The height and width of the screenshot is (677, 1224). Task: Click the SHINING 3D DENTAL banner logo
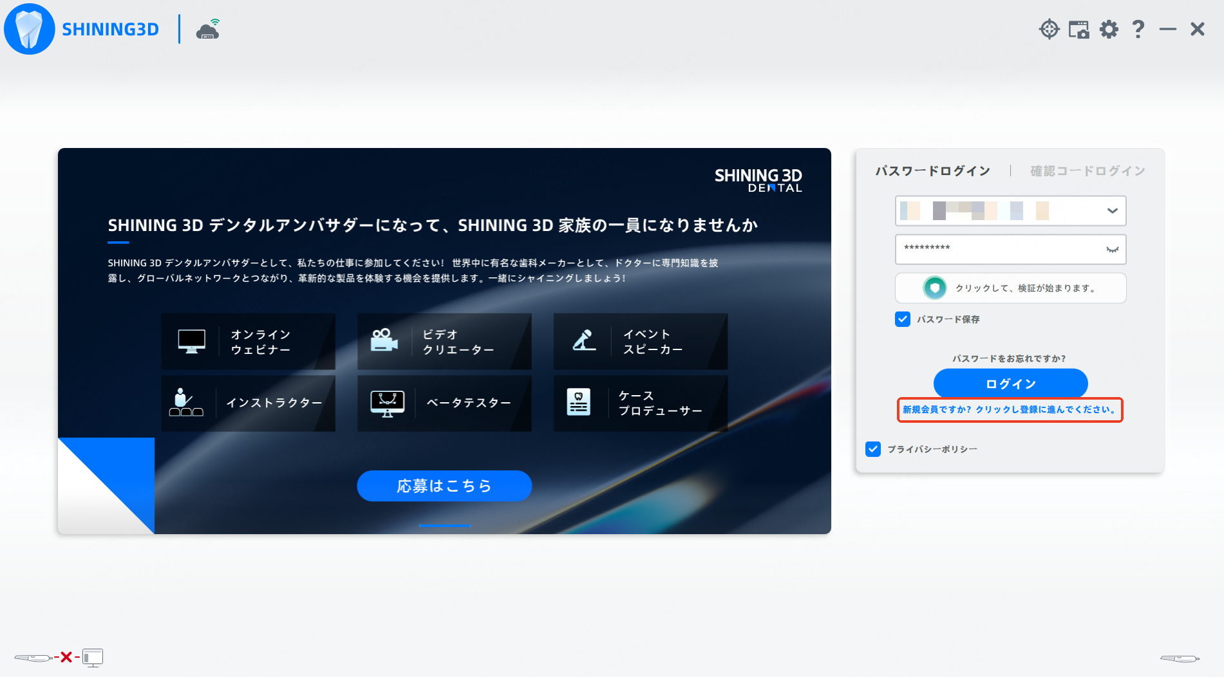point(758,180)
